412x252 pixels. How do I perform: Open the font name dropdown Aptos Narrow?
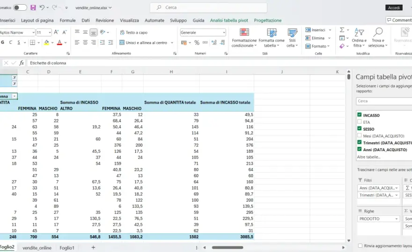[x=33, y=33]
